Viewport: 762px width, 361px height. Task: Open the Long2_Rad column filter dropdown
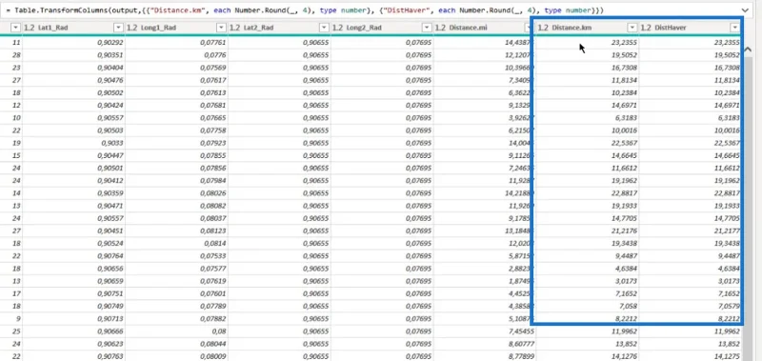(427, 28)
